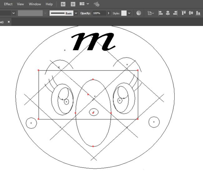Click the Opacity label link
The height and width of the screenshot is (176, 203).
(85, 13)
